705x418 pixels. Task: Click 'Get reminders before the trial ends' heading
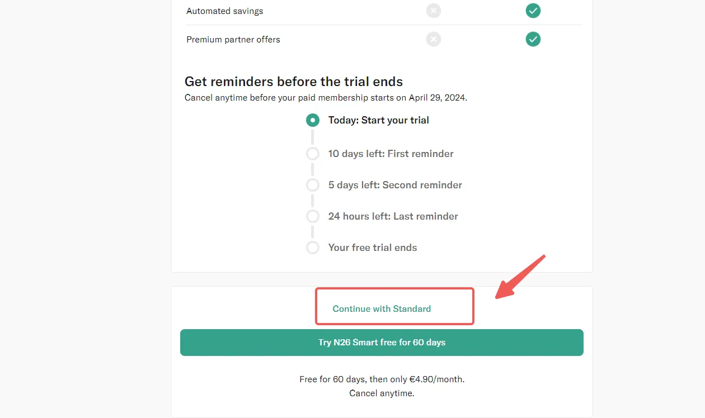[x=294, y=82]
